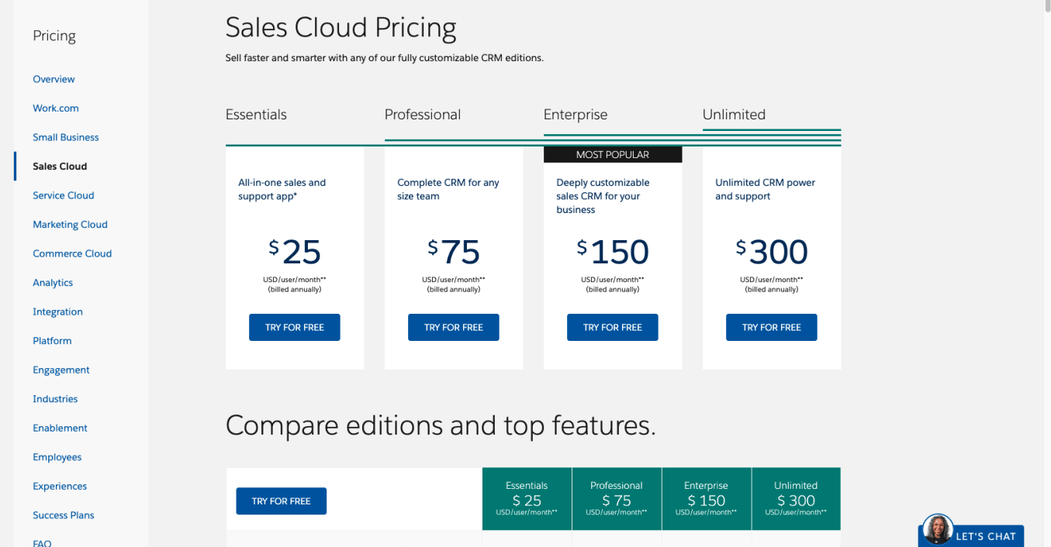The width and height of the screenshot is (1051, 547).
Task: Open Marketing Cloud pricing
Action: click(x=70, y=225)
